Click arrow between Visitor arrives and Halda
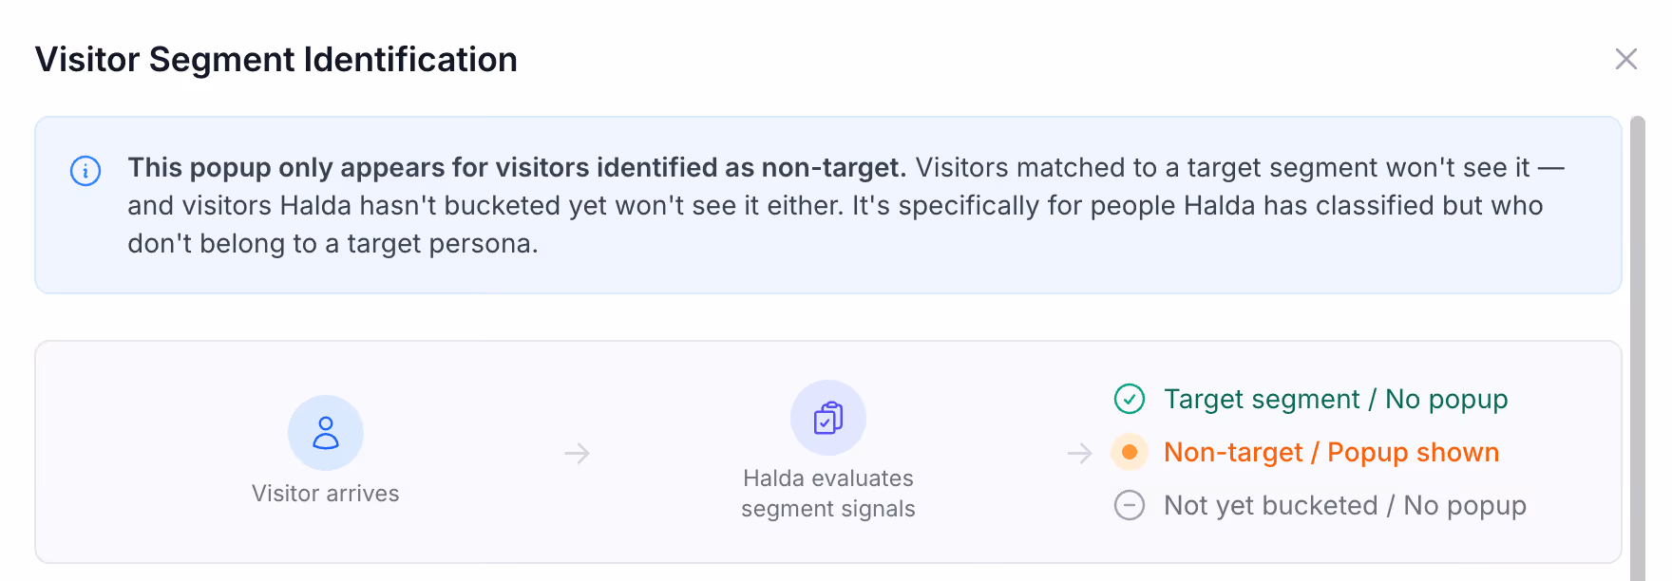 click(578, 454)
